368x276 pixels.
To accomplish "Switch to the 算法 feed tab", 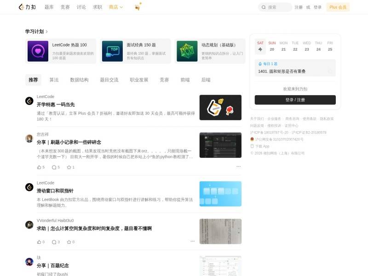I will pyautogui.click(x=54, y=80).
